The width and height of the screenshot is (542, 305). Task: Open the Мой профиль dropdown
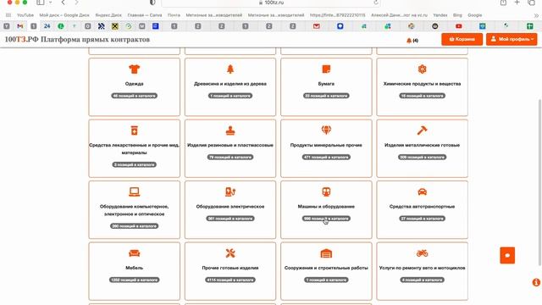tap(512, 39)
